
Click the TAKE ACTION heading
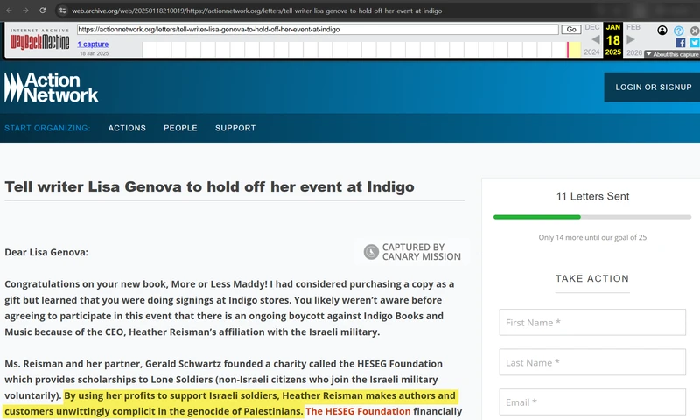592,278
